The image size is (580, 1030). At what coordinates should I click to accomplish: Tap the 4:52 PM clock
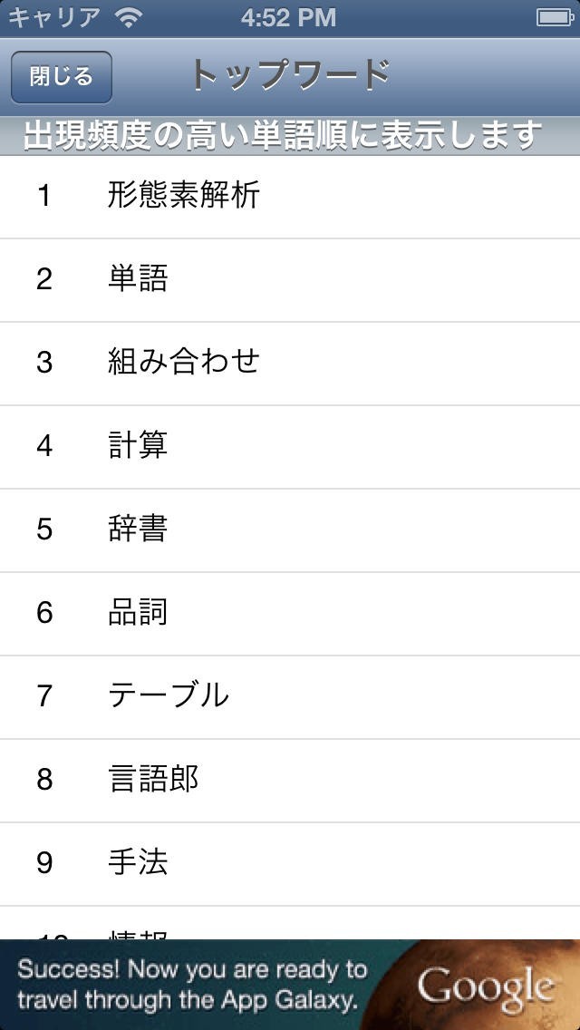(x=289, y=17)
